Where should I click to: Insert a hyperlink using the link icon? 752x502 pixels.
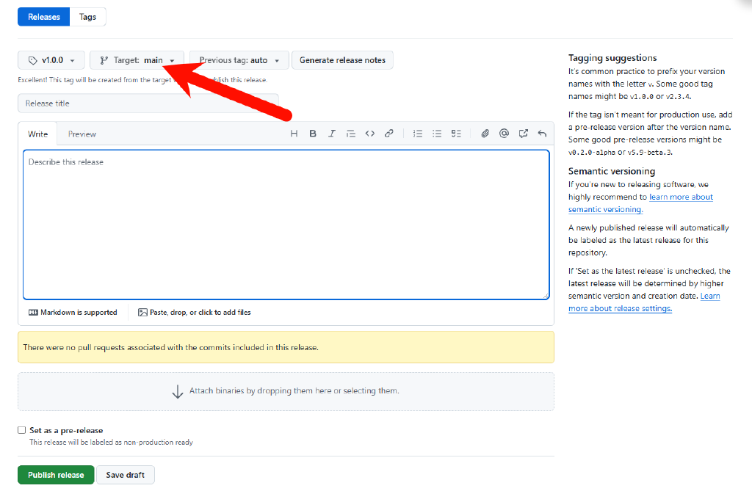(389, 133)
